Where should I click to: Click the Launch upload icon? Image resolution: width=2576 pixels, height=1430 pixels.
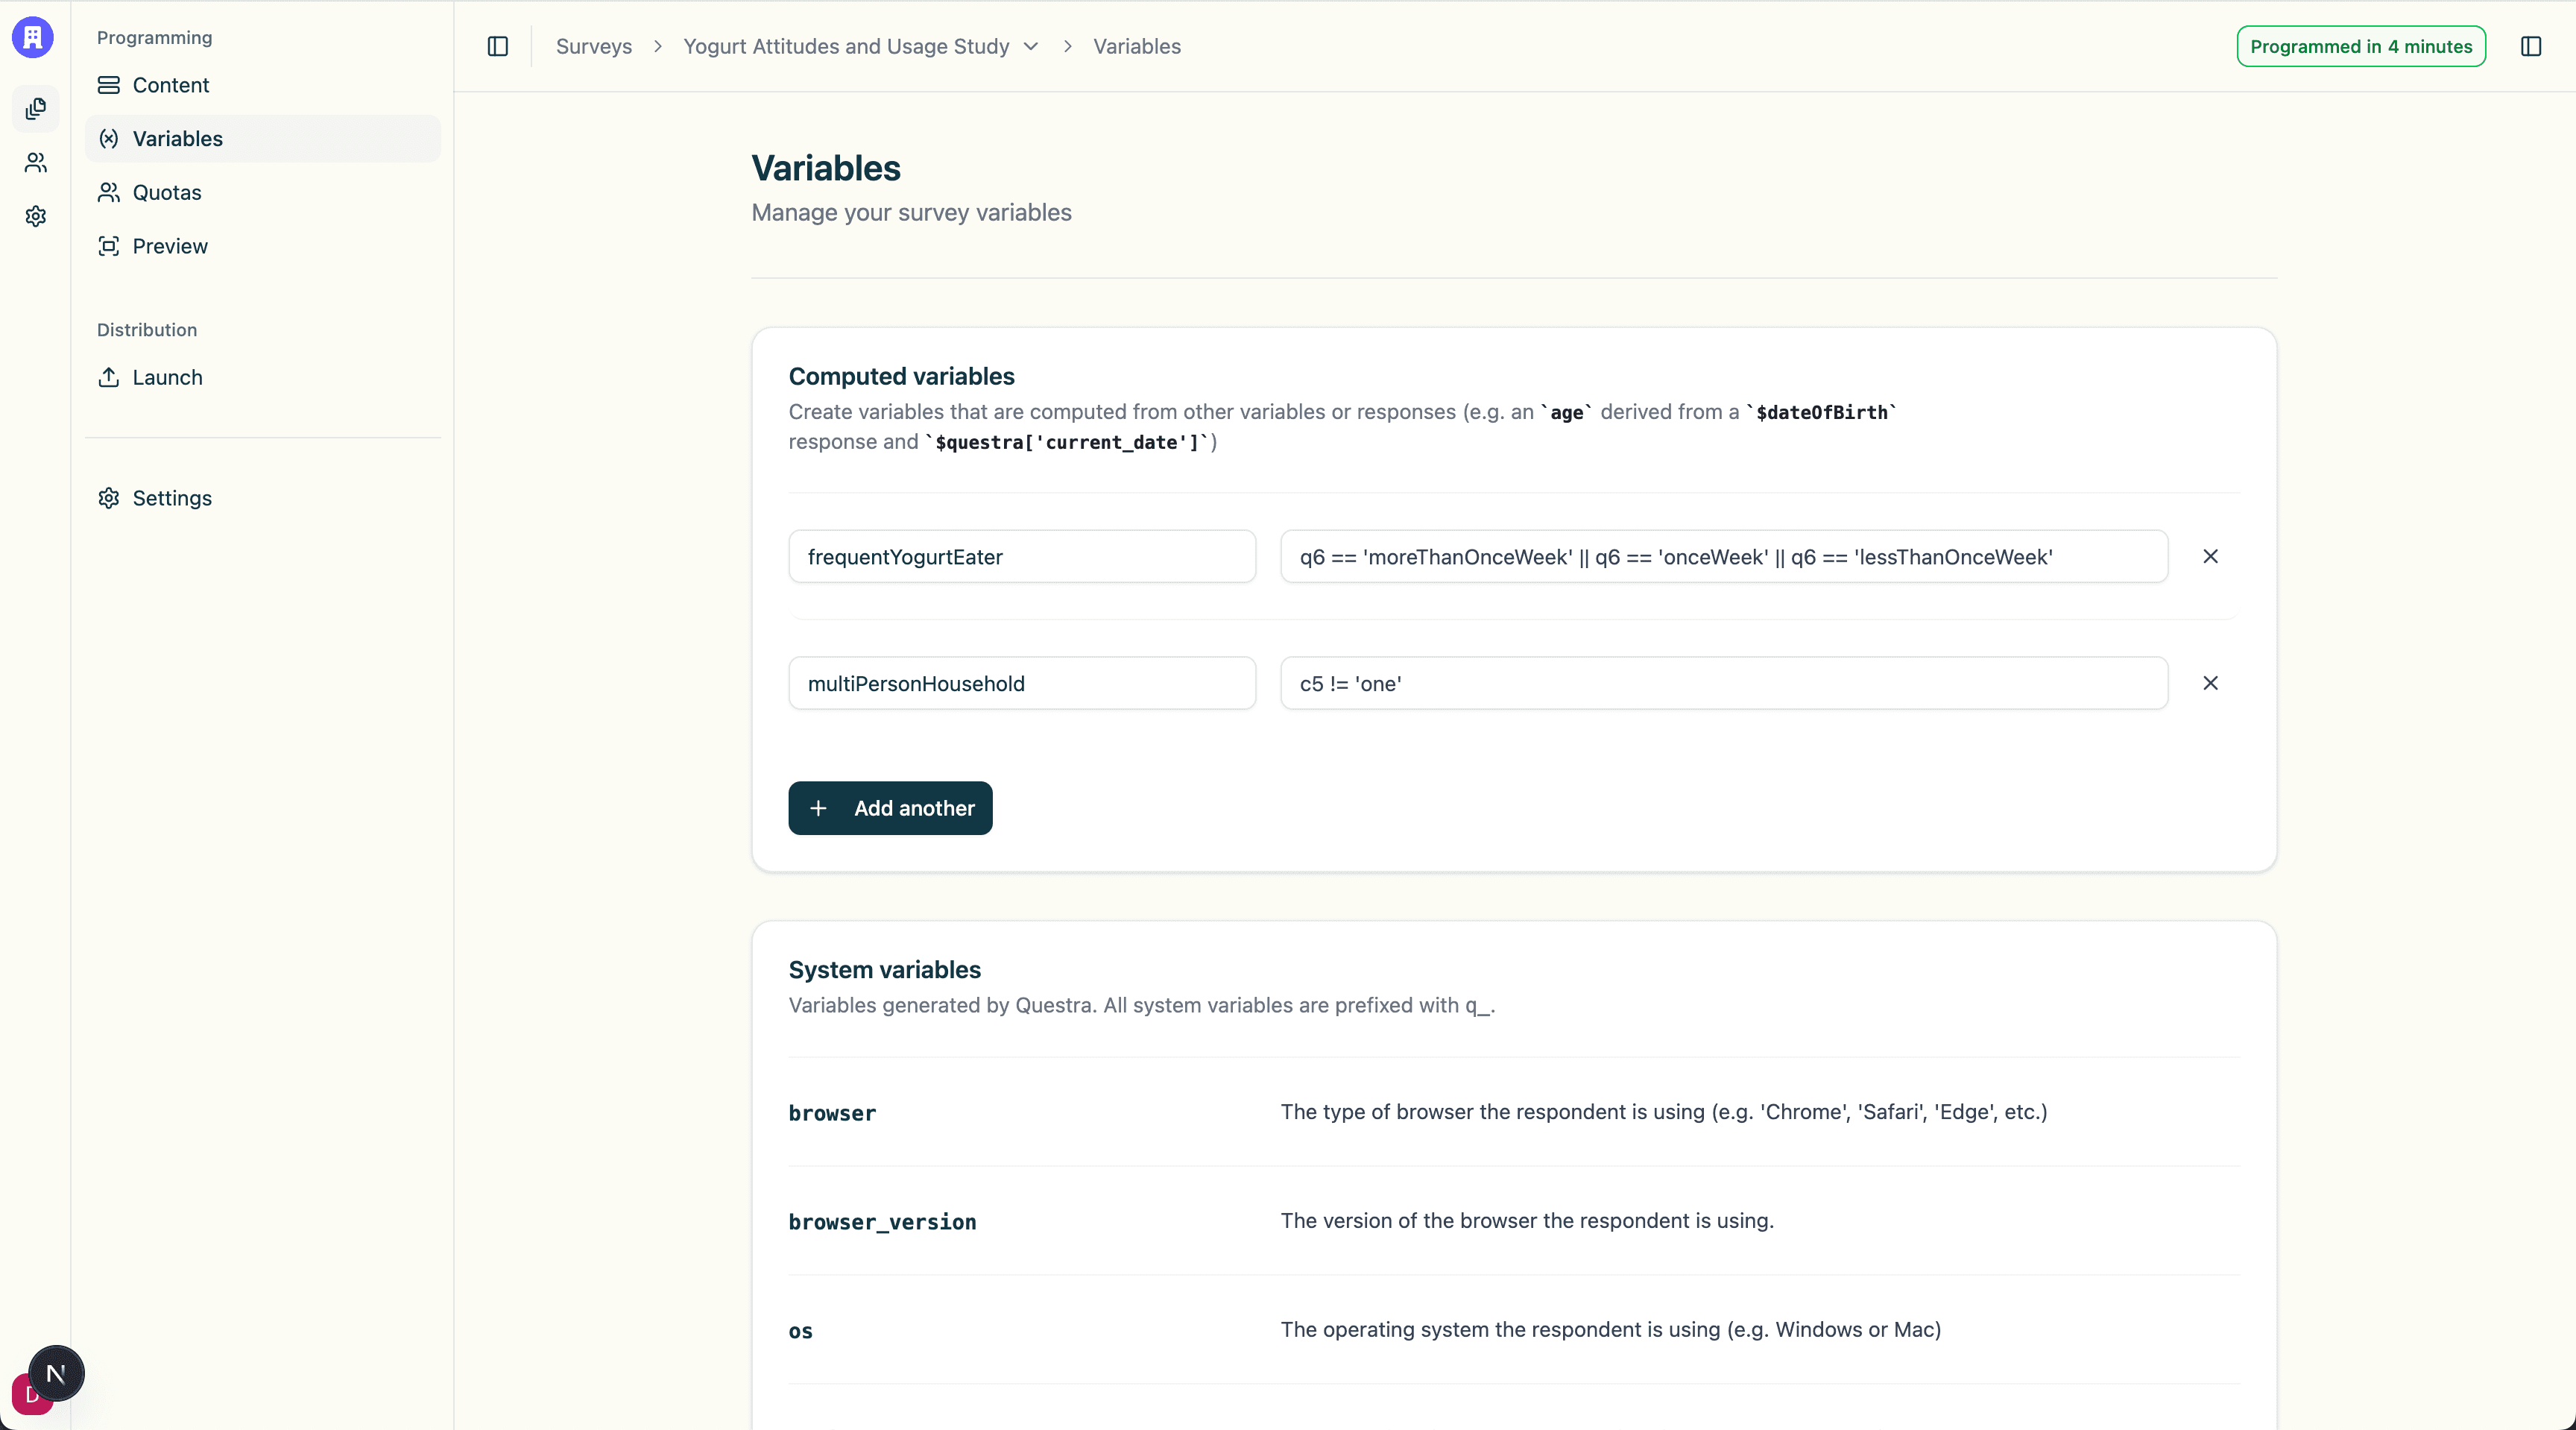point(109,377)
